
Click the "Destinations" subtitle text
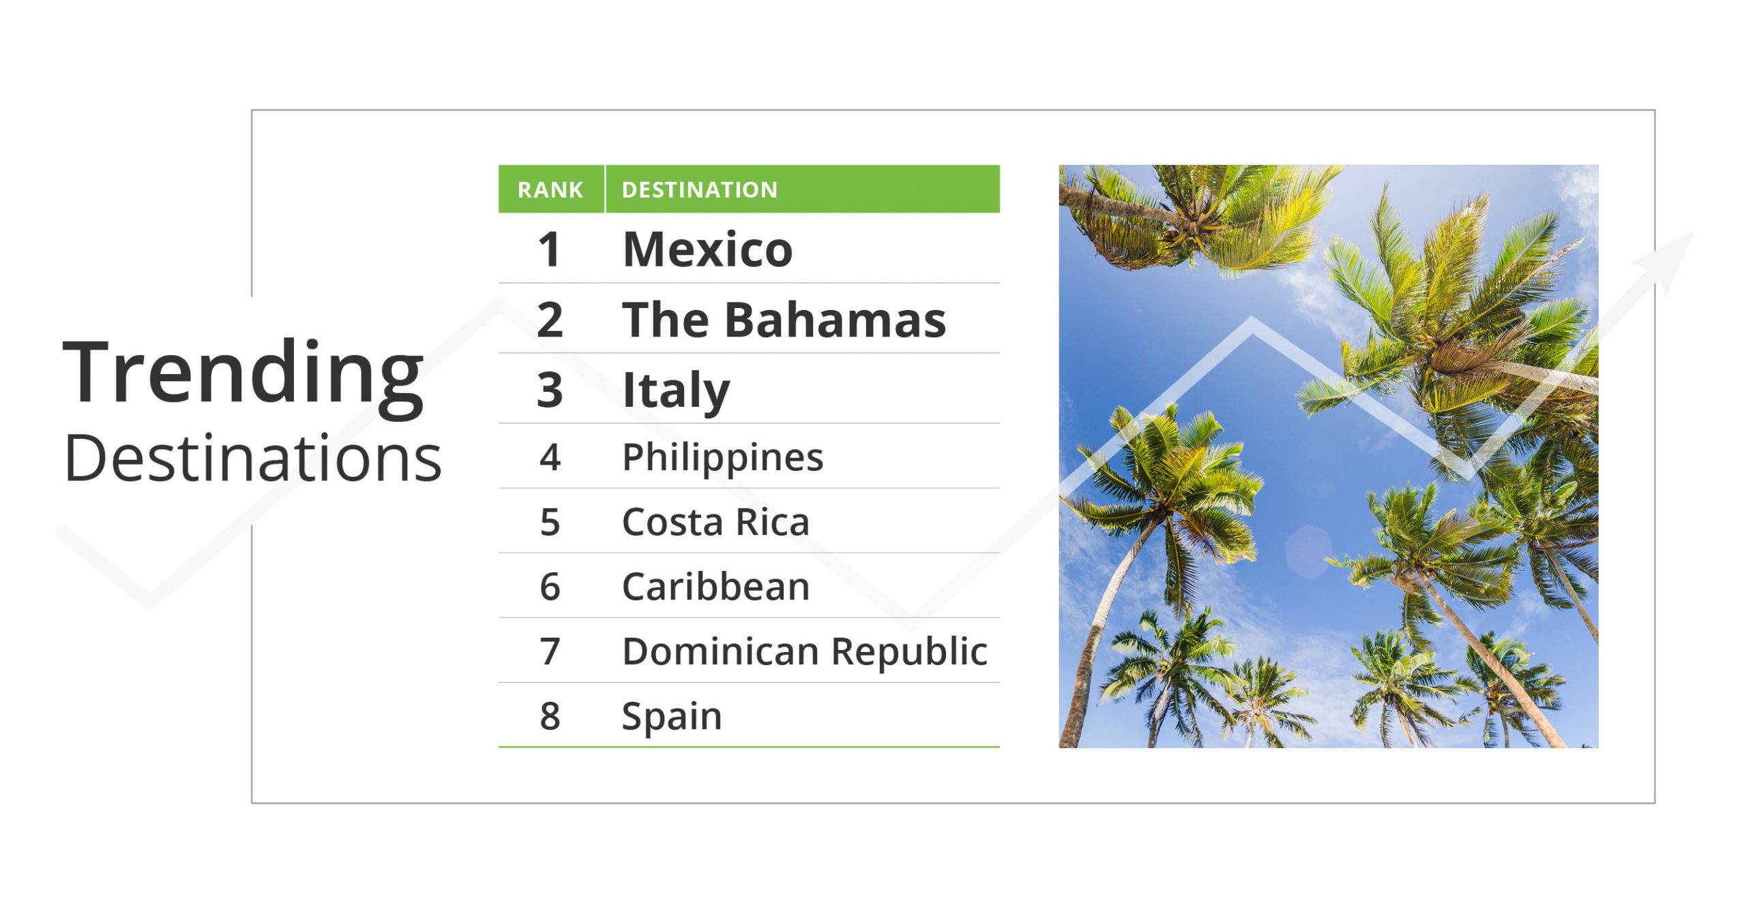(252, 458)
